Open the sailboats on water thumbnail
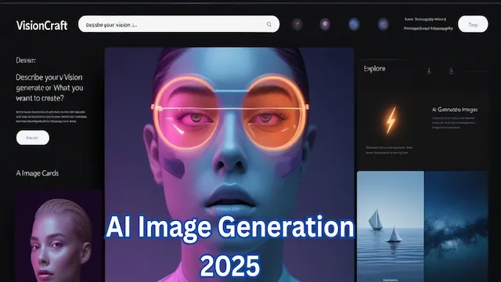The height and width of the screenshot is (282, 501). (x=391, y=226)
